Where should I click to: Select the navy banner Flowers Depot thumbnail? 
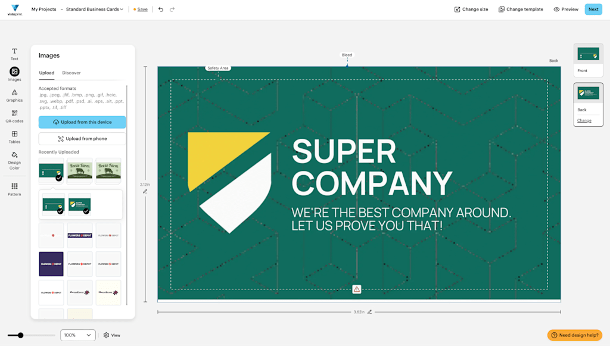80,236
